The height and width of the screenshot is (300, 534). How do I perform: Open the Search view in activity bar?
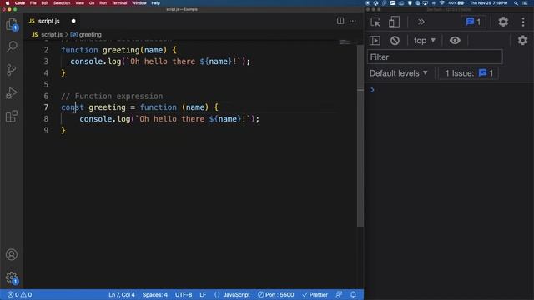(x=12, y=47)
